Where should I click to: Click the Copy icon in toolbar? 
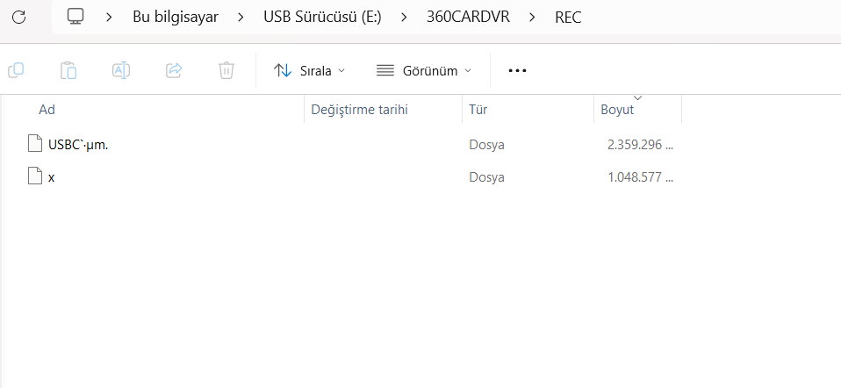[16, 70]
